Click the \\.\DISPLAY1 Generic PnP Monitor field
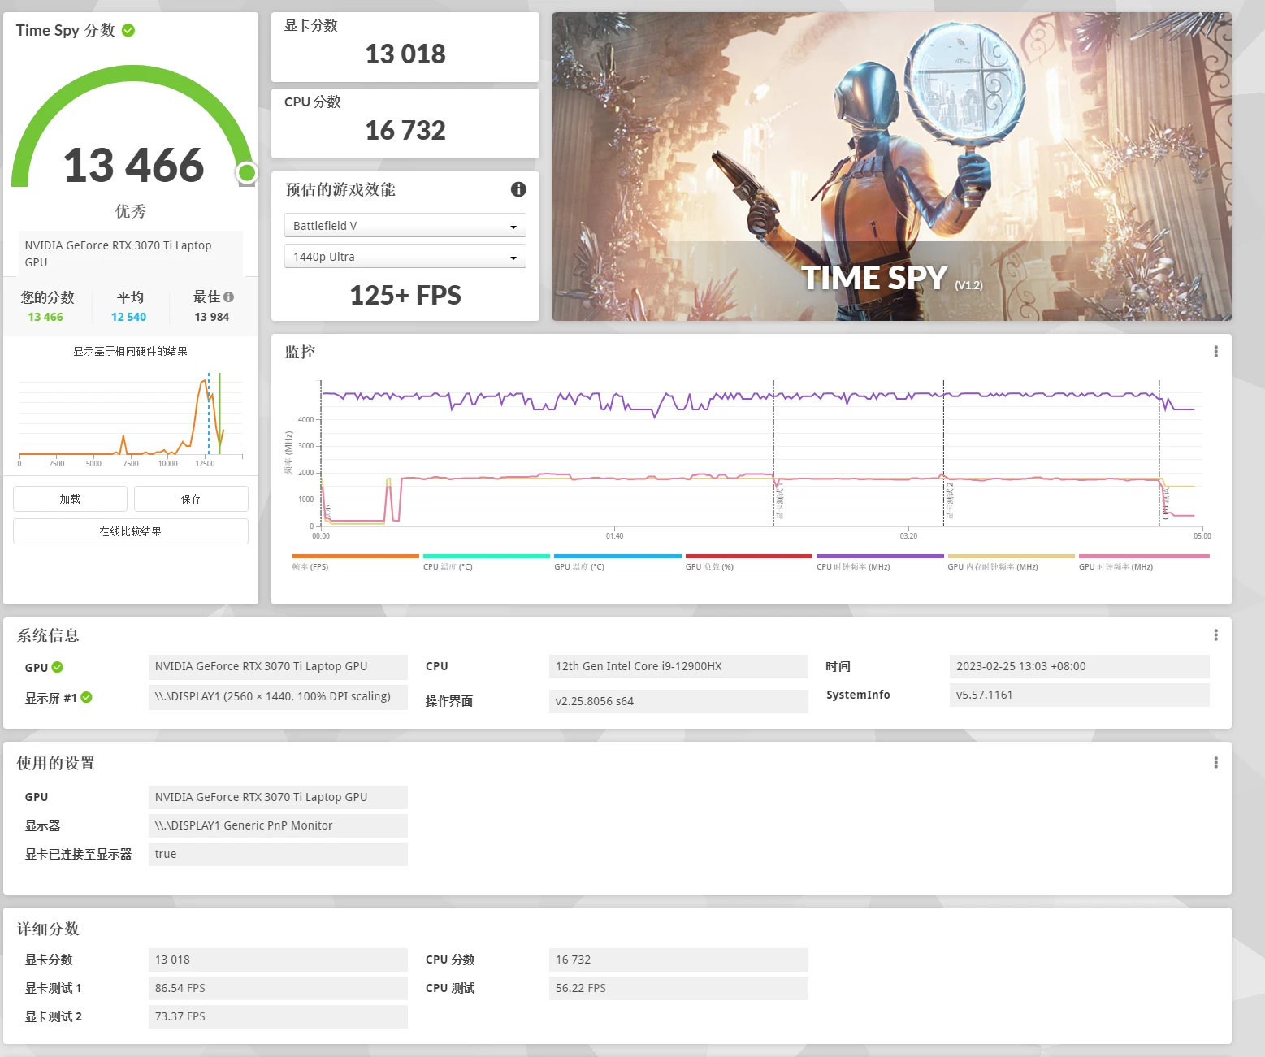1265x1057 pixels. click(x=278, y=825)
